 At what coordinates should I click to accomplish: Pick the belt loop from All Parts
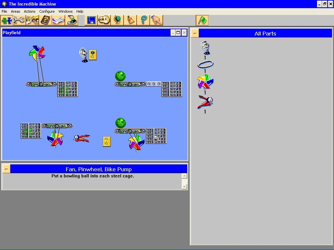[205, 64]
